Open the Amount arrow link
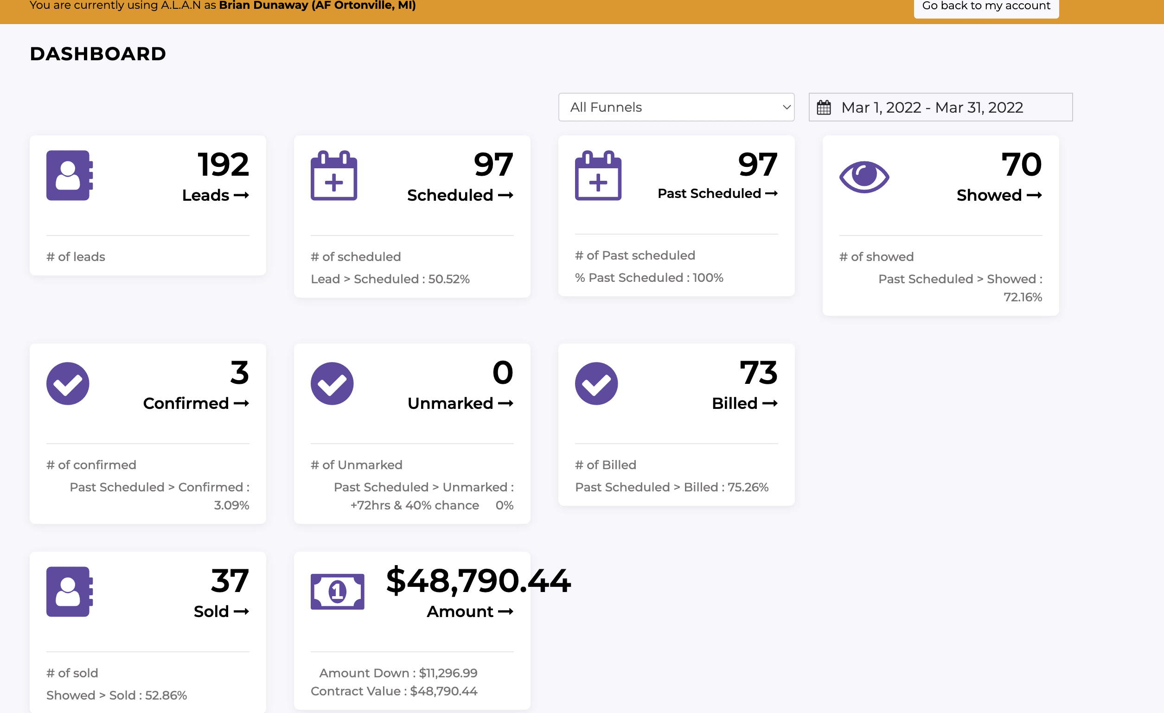 tap(470, 611)
